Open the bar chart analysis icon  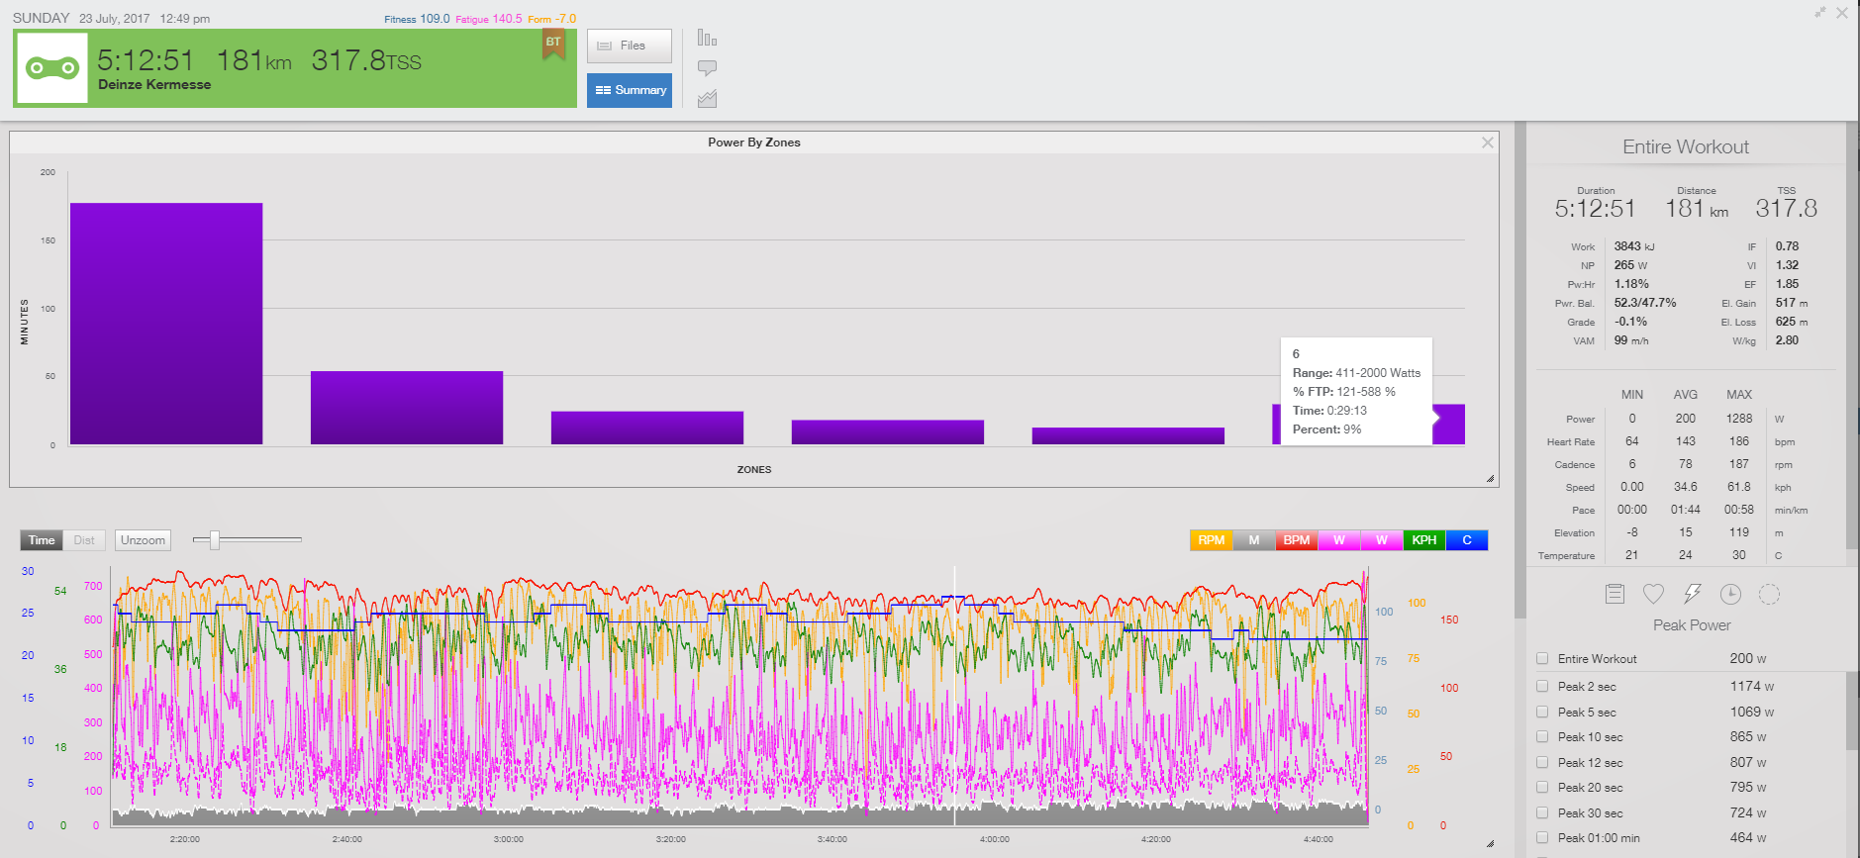click(x=707, y=38)
